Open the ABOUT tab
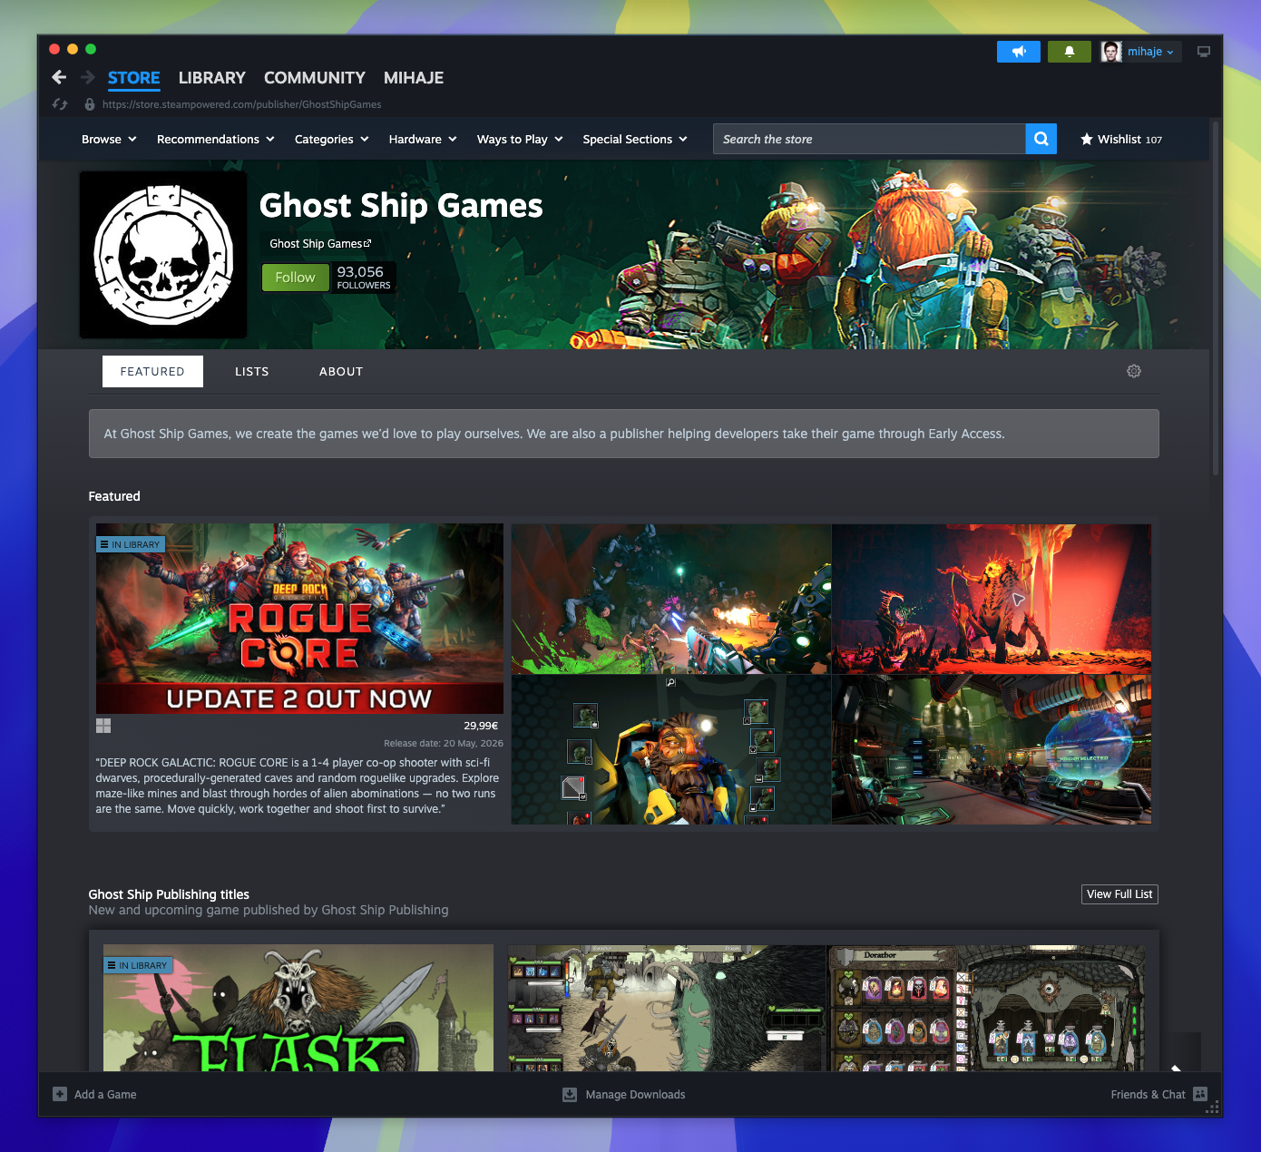This screenshot has height=1152, width=1261. (x=341, y=371)
